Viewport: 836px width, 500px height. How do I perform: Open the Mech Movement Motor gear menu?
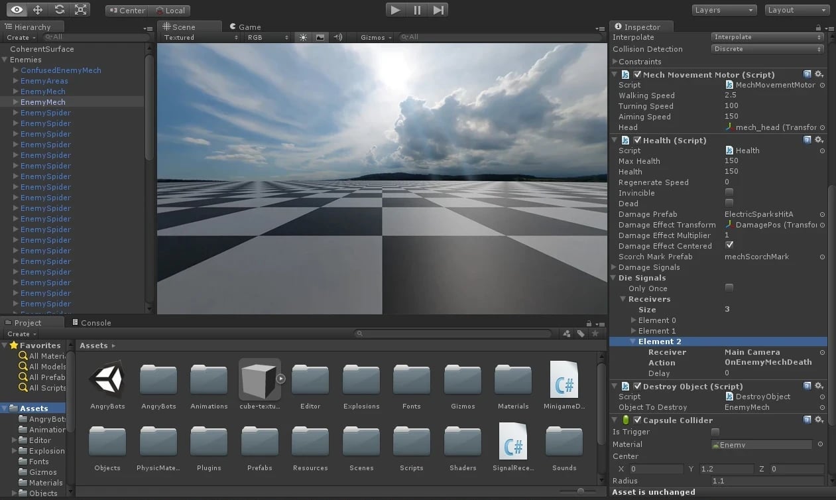point(819,74)
